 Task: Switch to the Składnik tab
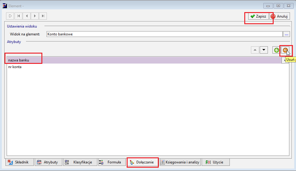(x=20, y=162)
